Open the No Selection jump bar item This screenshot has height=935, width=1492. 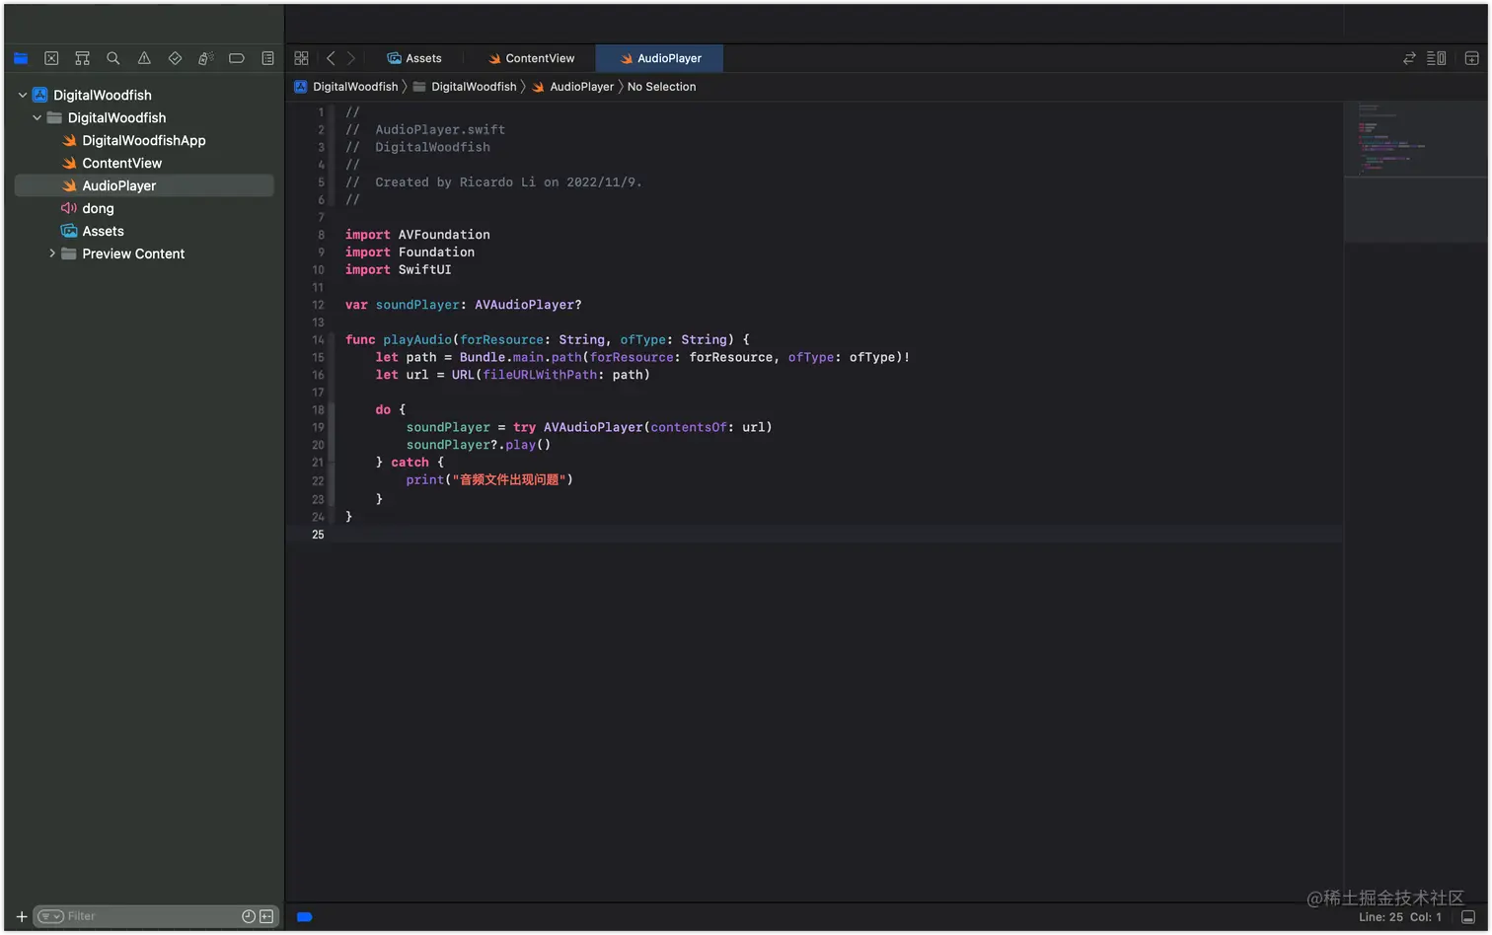click(662, 87)
